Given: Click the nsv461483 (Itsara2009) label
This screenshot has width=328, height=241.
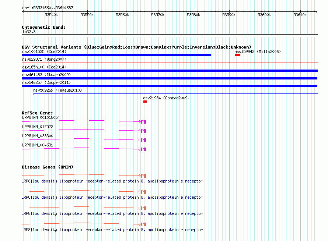Looking at the screenshot, I should pyautogui.click(x=46, y=75).
